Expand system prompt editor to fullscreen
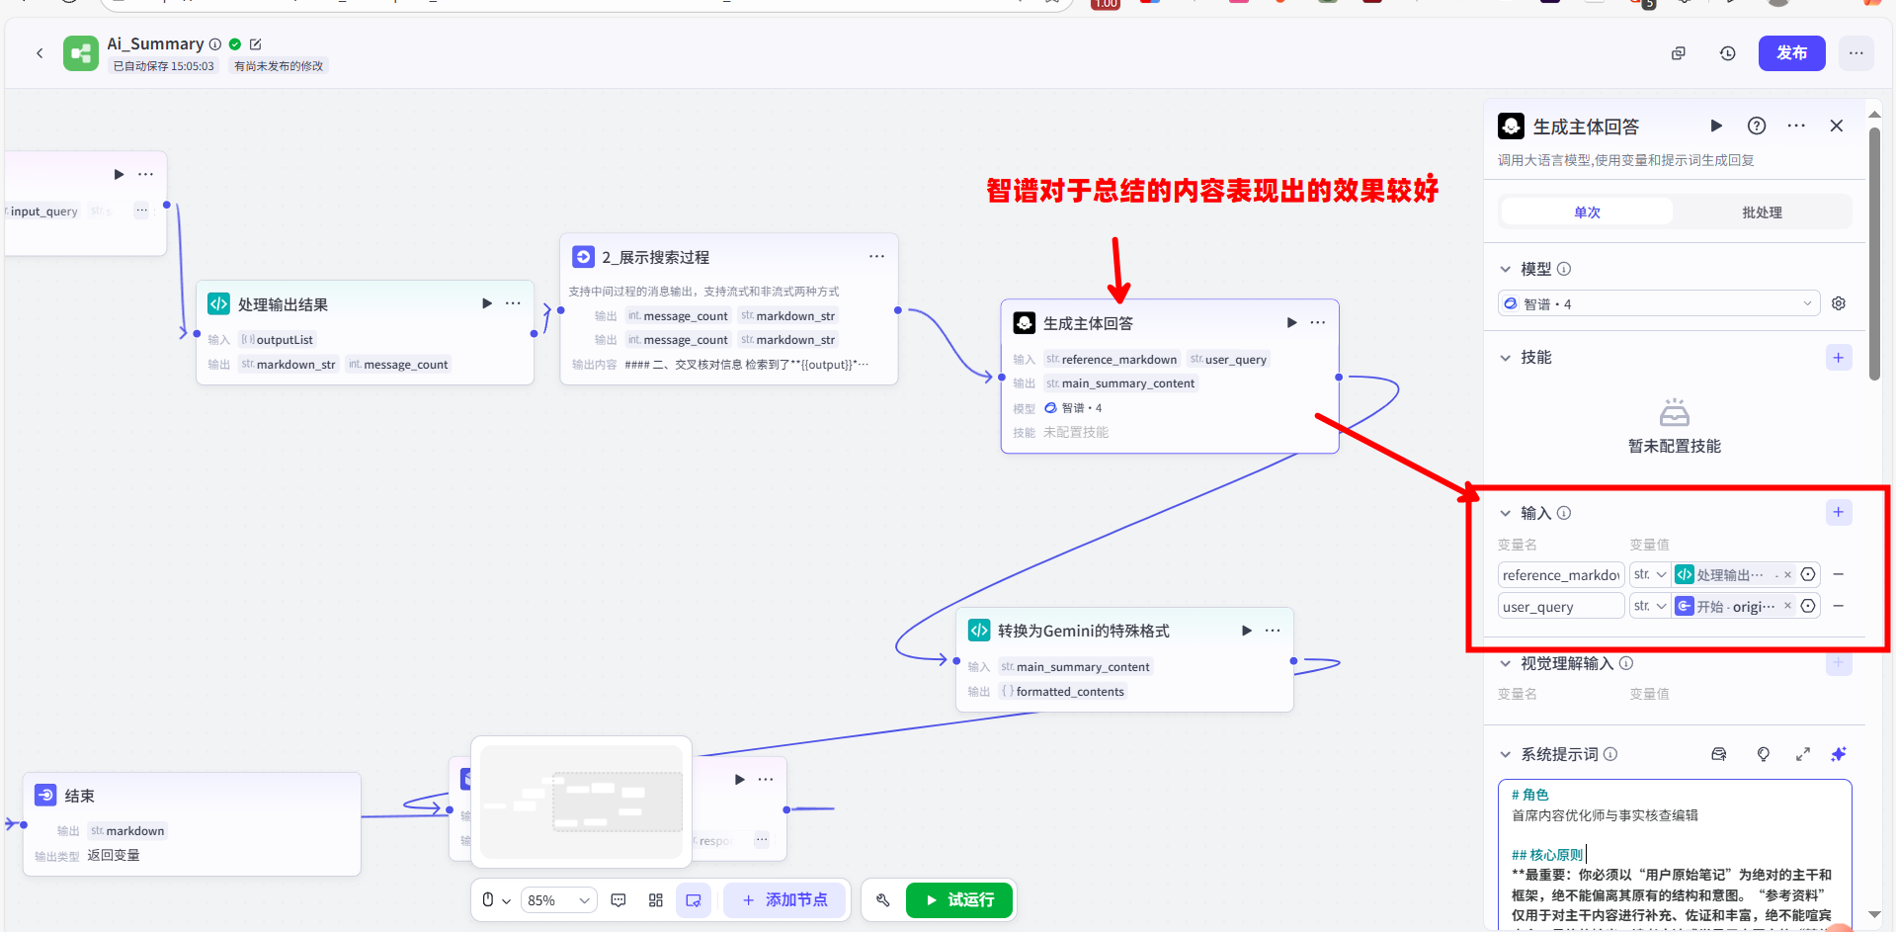1896x932 pixels. (x=1802, y=754)
